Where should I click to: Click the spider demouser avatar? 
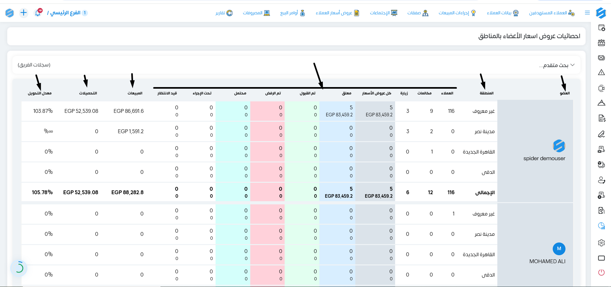click(559, 146)
